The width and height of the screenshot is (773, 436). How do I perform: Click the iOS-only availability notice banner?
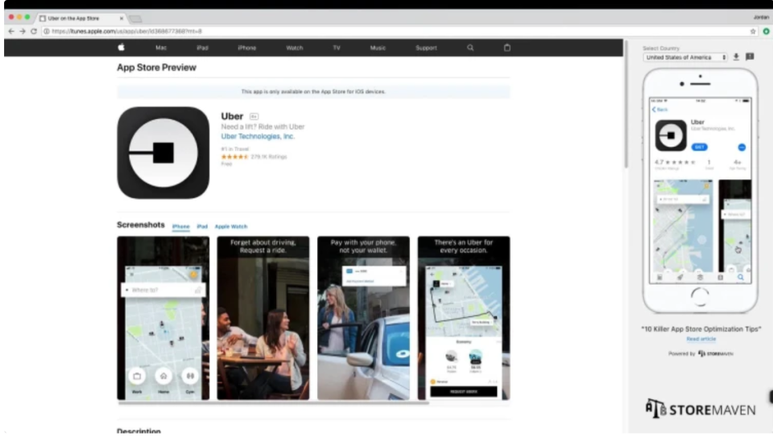(x=313, y=92)
